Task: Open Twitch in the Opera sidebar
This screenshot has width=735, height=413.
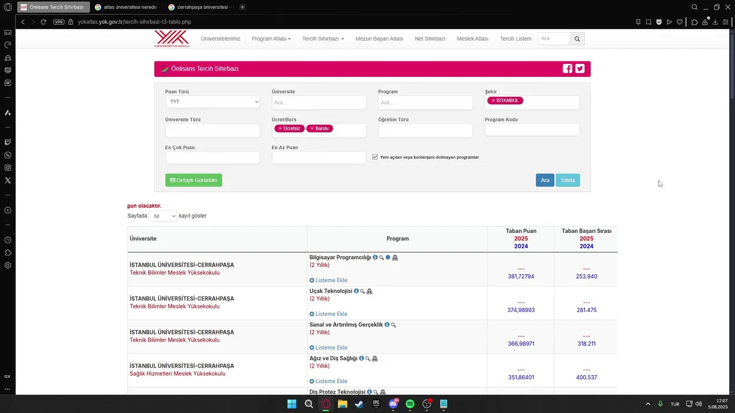Action: pyautogui.click(x=7, y=142)
